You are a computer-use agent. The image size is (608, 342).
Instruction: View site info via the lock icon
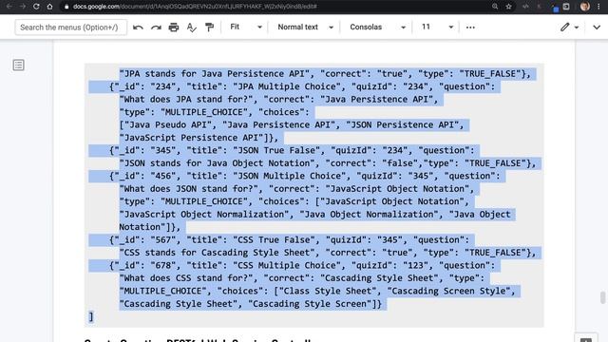click(x=66, y=7)
